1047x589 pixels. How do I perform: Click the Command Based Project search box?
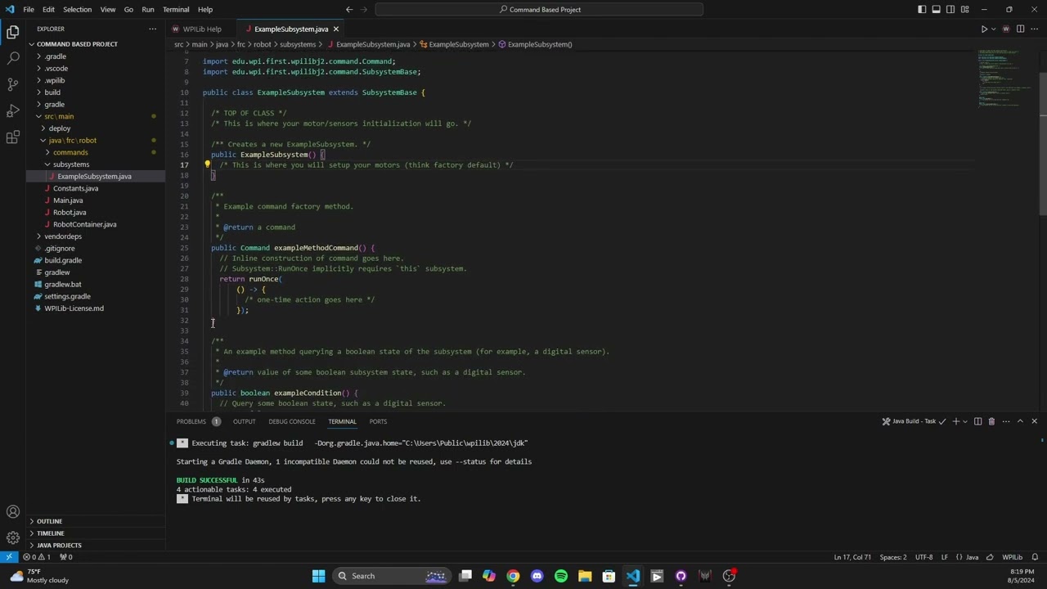(540, 9)
